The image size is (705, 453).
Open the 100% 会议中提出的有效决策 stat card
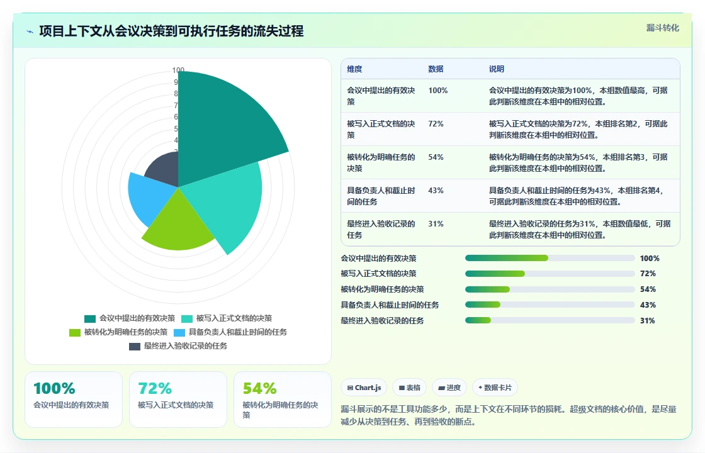[x=74, y=400]
